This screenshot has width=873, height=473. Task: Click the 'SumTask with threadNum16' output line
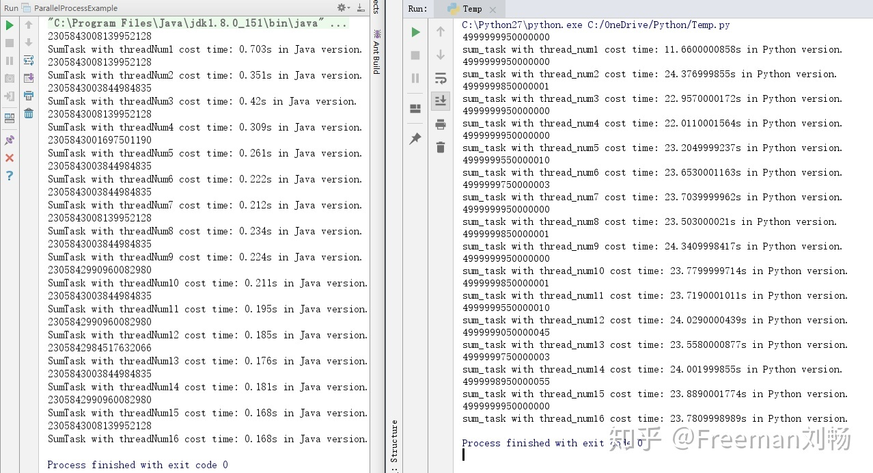[x=208, y=439]
